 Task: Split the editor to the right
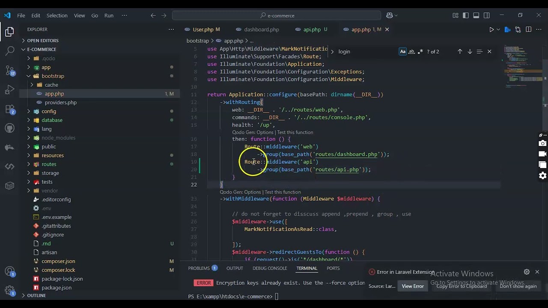click(x=528, y=30)
